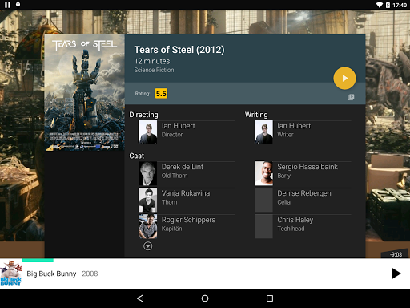Select Derek de Lint cast entry
The width and height of the screenshot is (410, 308).
[x=187, y=173]
